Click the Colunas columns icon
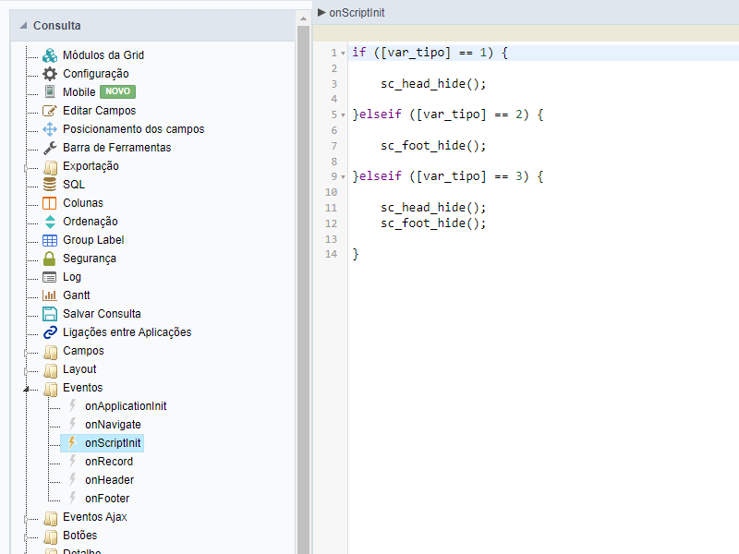 [x=50, y=203]
